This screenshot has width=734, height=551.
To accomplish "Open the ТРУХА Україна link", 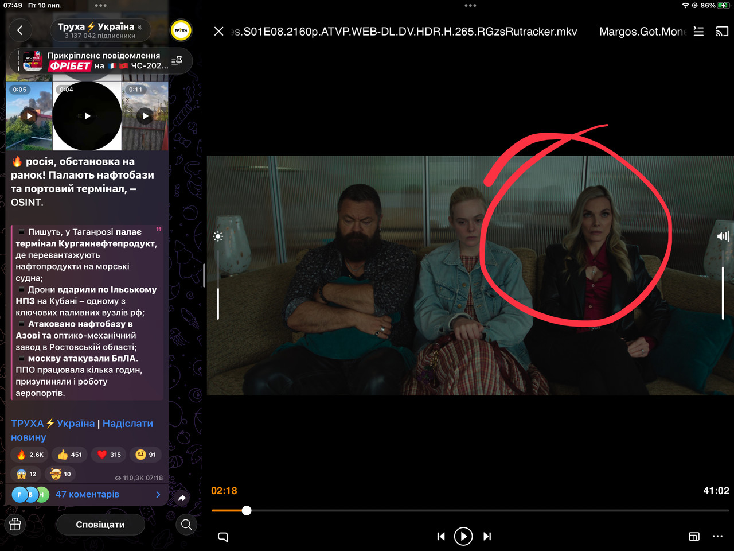I will coord(53,424).
